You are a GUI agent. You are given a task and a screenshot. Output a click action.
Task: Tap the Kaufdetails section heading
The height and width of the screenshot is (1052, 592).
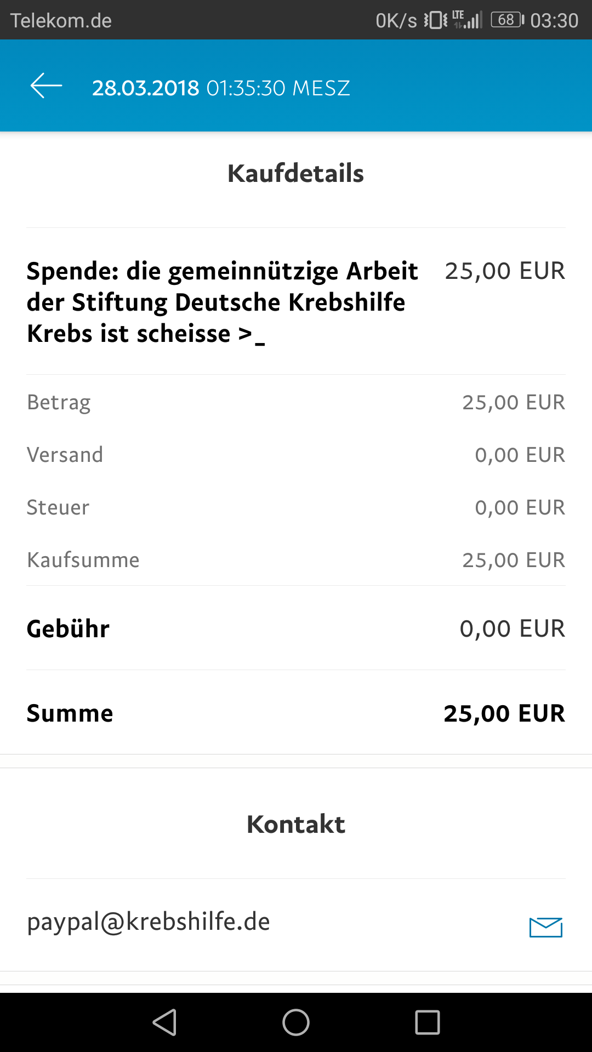coord(296,173)
